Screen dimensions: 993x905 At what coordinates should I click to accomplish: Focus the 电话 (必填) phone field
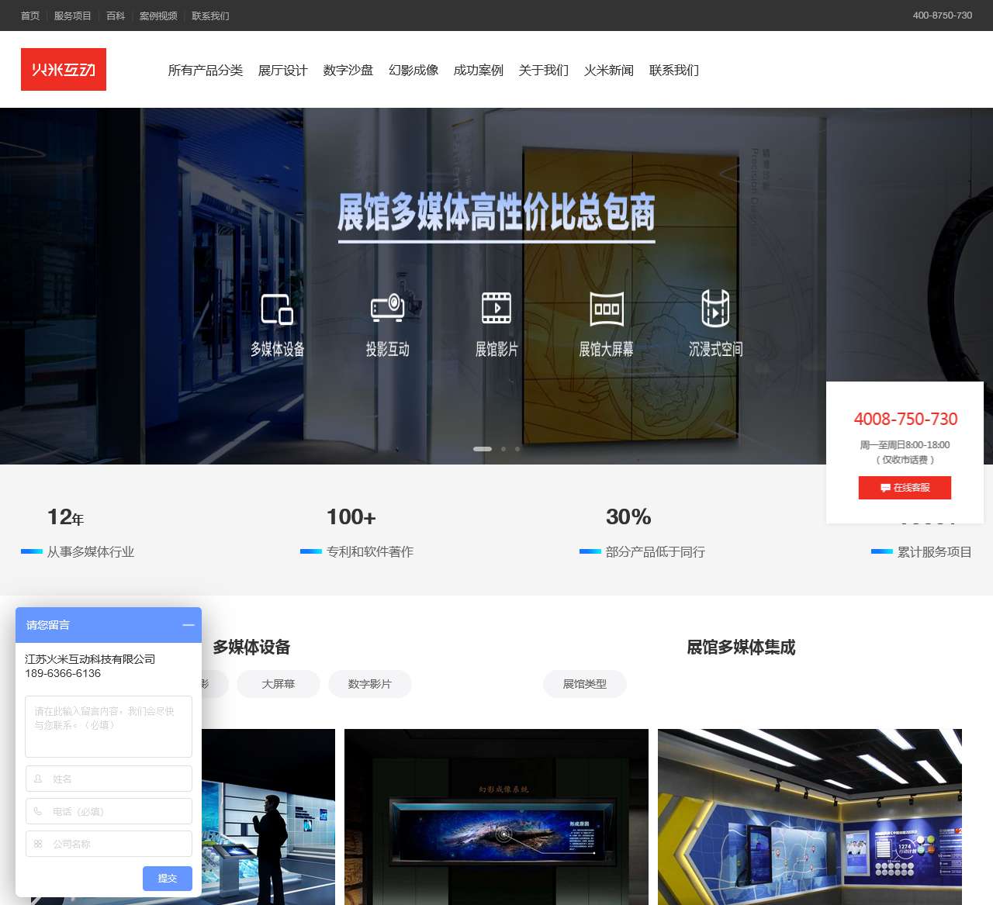109,811
